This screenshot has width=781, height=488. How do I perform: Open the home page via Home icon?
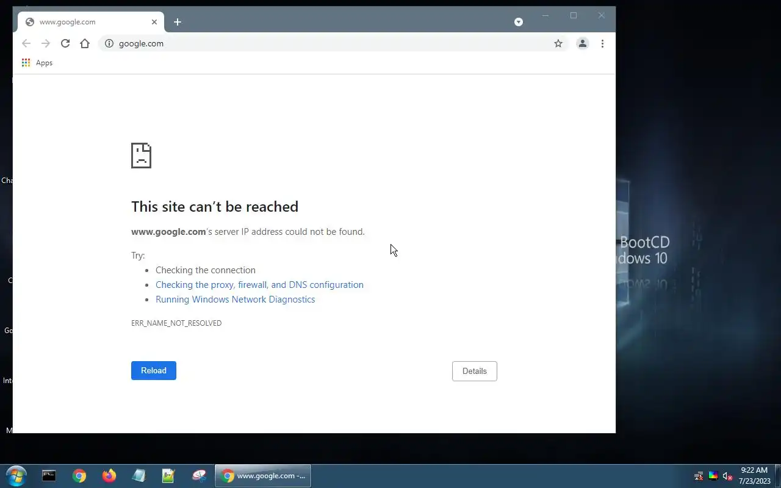[x=85, y=43]
